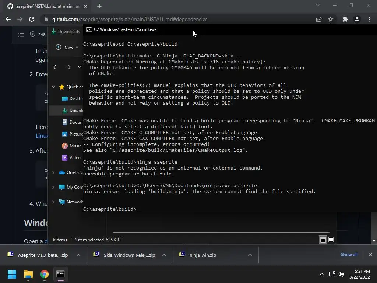
Task: Select the aseprite/INSTALL.md browser tab
Action: tap(47, 6)
